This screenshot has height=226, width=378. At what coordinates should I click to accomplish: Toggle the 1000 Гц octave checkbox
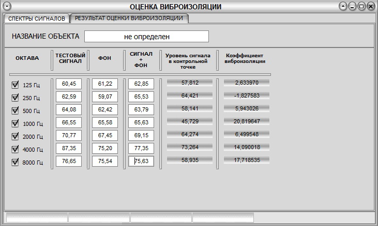tap(15, 123)
